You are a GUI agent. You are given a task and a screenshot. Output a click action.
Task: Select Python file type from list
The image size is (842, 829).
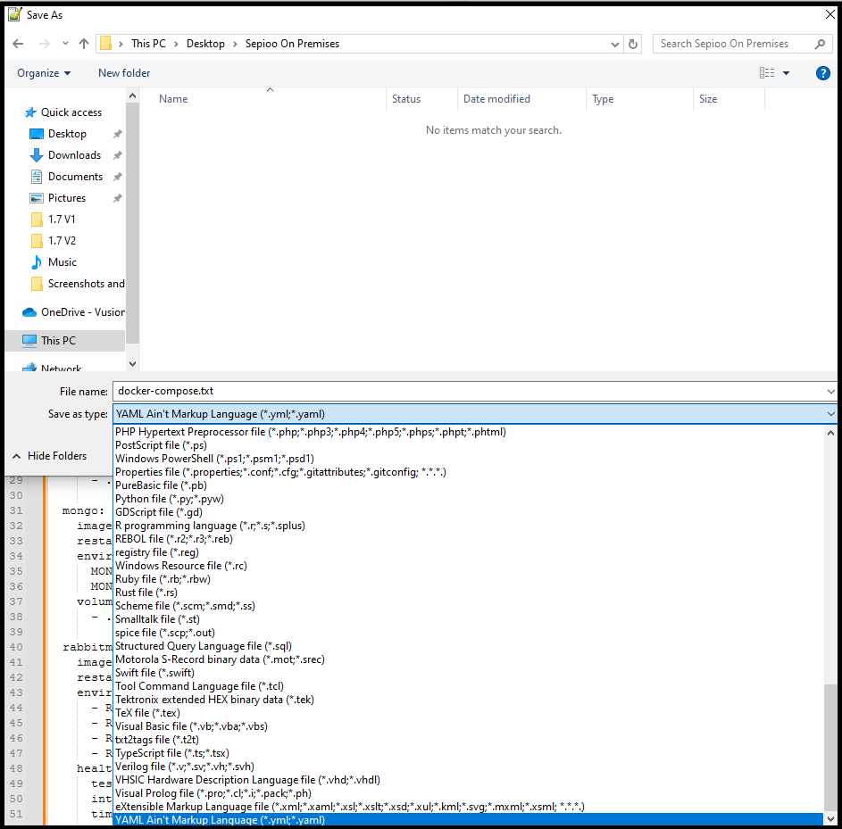(x=169, y=499)
